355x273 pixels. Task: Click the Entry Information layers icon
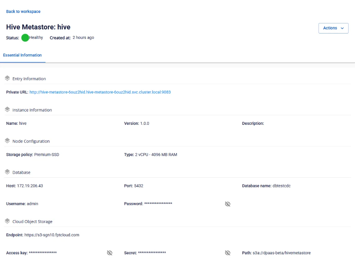pos(7,78)
